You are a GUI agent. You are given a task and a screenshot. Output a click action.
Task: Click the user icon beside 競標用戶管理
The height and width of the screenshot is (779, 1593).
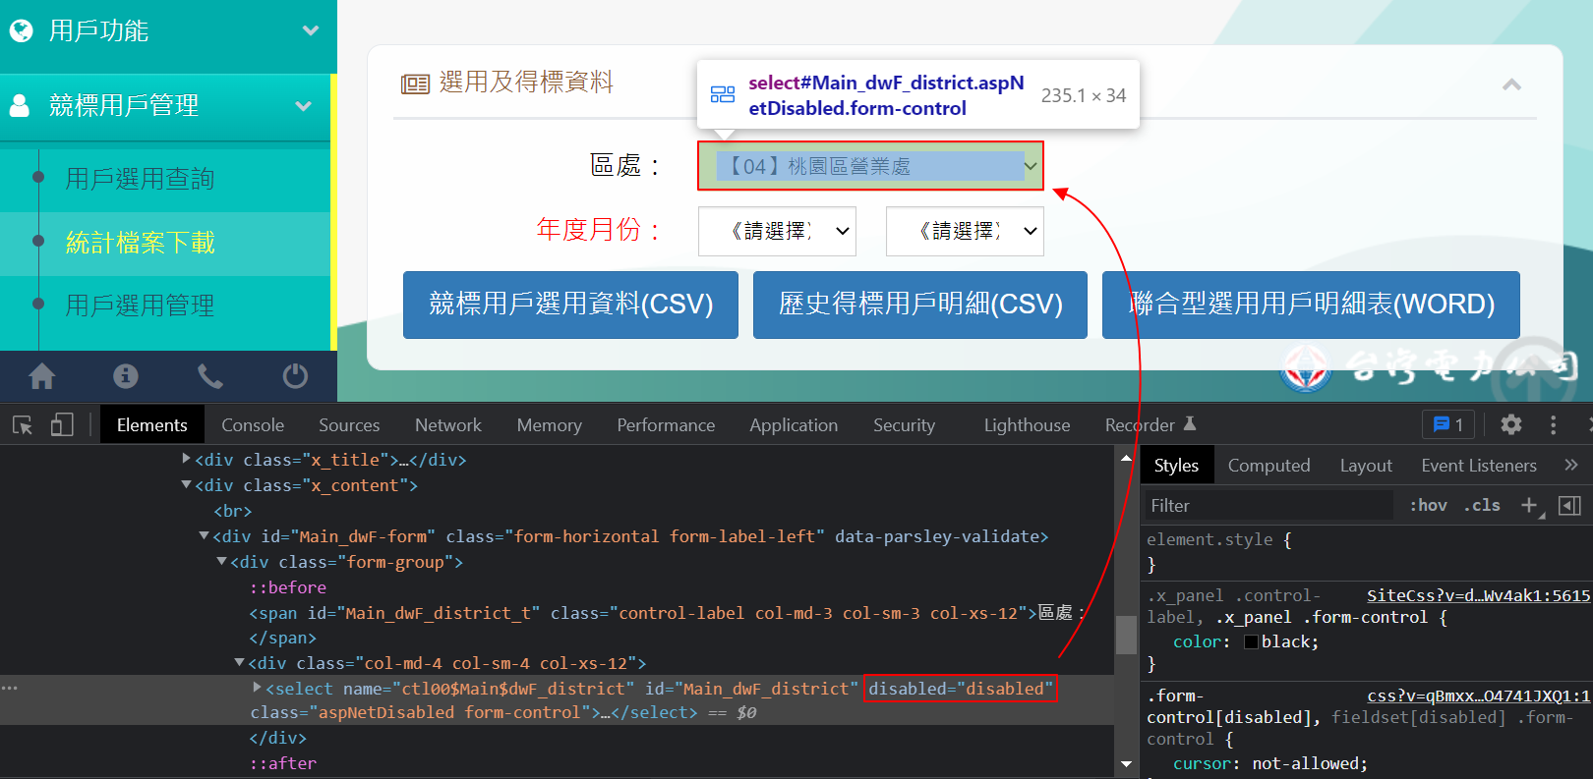point(20,105)
